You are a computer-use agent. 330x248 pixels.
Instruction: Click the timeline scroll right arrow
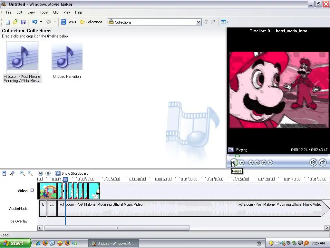327,228
